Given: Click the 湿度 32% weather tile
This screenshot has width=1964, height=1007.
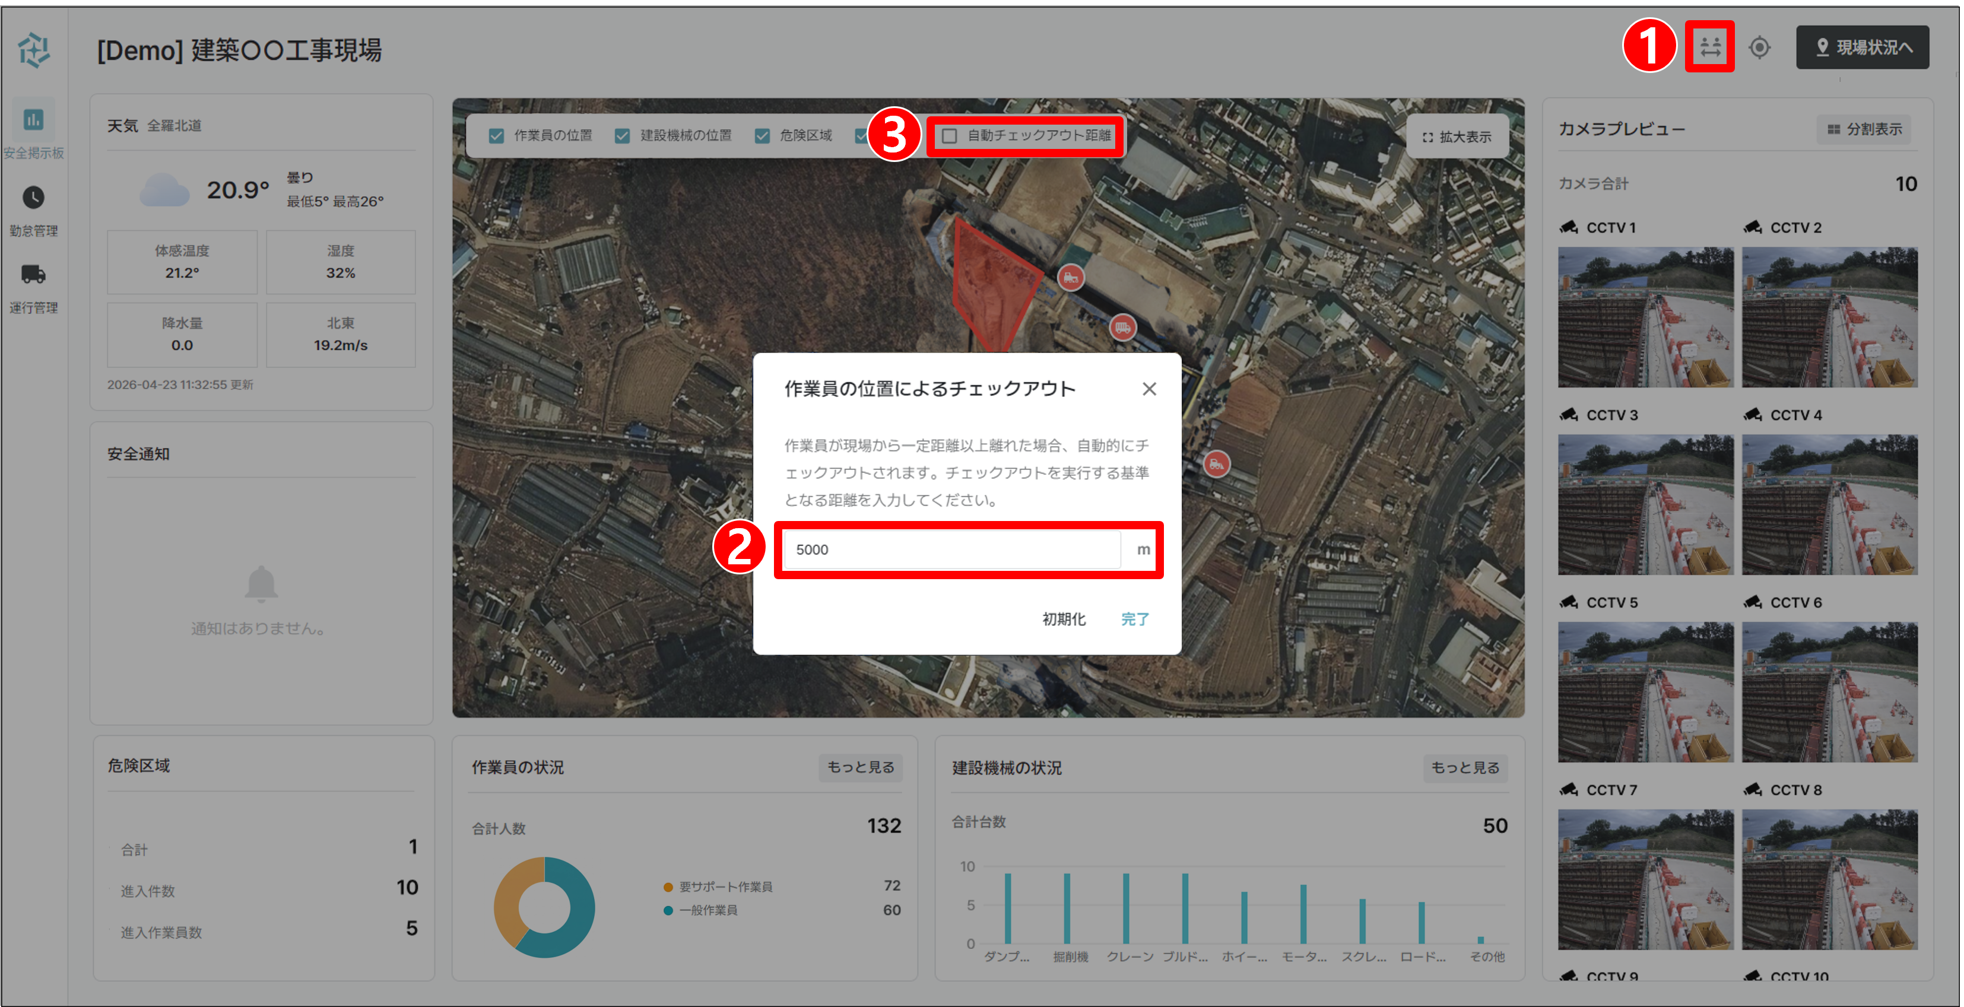Looking at the screenshot, I should 340,262.
